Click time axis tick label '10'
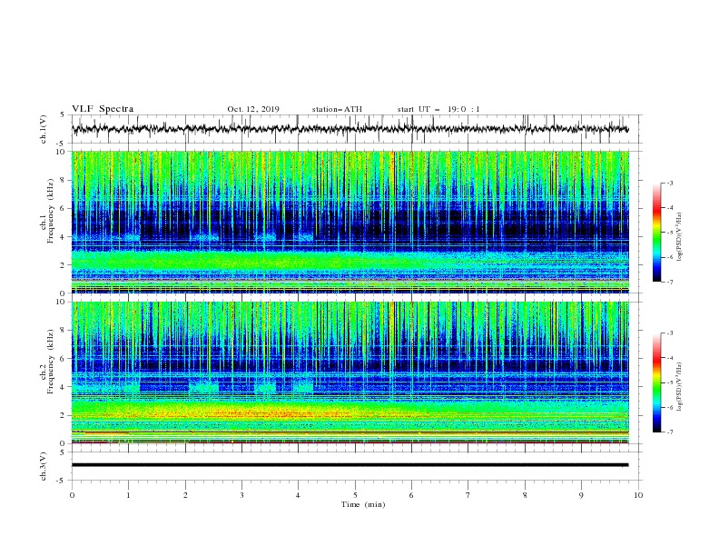 click(x=638, y=495)
